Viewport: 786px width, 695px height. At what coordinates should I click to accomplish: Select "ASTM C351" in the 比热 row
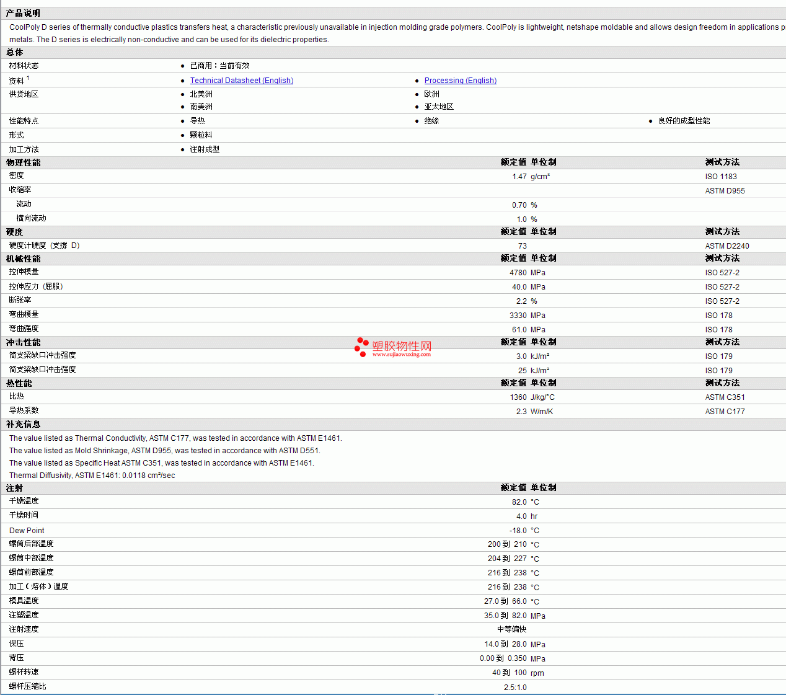click(725, 397)
